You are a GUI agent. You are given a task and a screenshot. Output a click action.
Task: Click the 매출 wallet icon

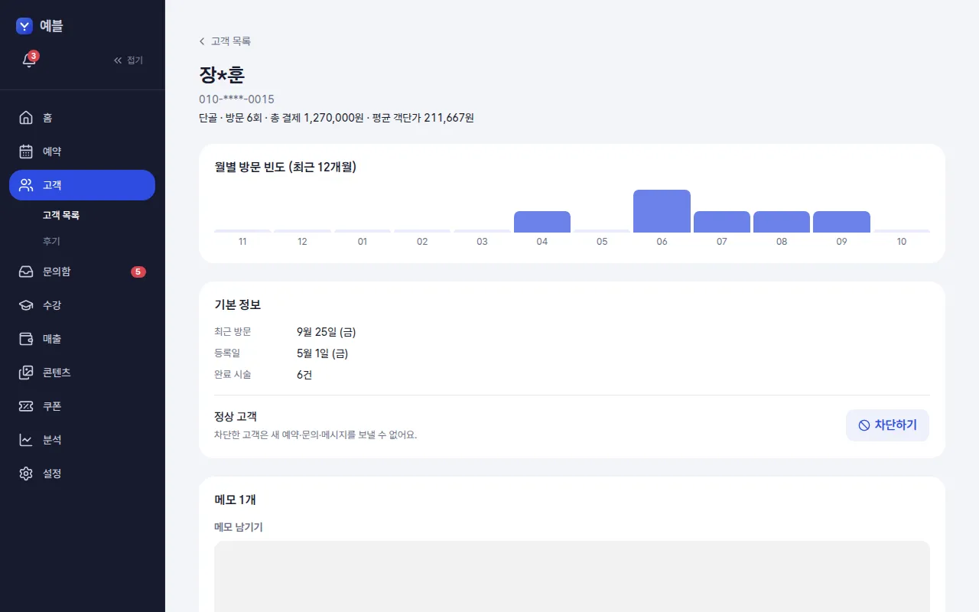(26, 339)
